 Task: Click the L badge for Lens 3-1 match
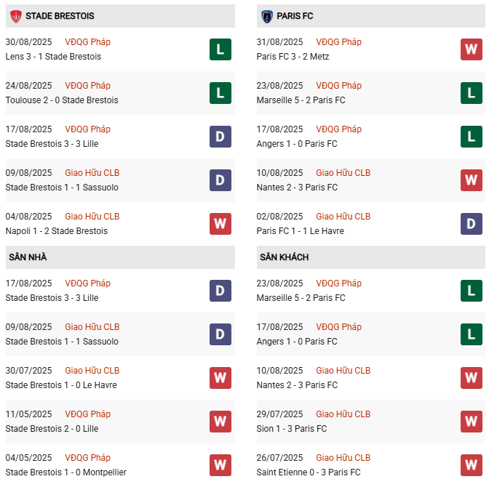220,49
